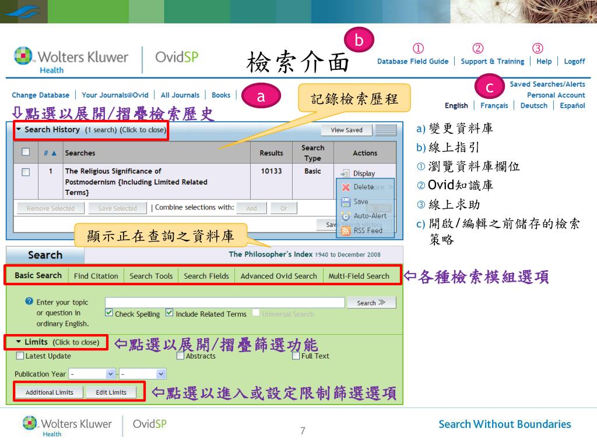597x447 pixels.
Task: Click the Save floppy disk icon
Action: [x=346, y=202]
